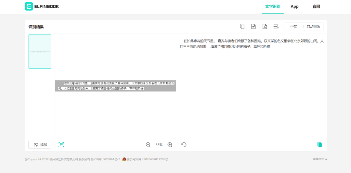351x173 pixels.
Task: Click the ElfinBook logo
Action: [x=42, y=6]
